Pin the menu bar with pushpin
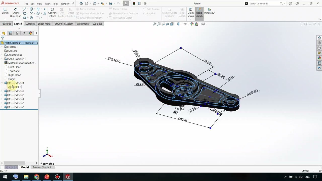Image resolution: width=322 pixels, height=181 pixels. 73,4
